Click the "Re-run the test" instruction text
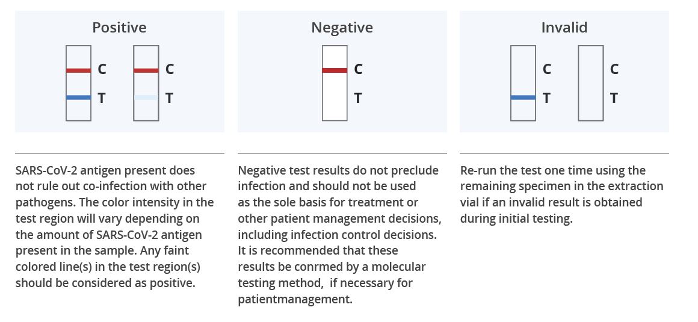The width and height of the screenshot is (698, 322). tap(561, 194)
